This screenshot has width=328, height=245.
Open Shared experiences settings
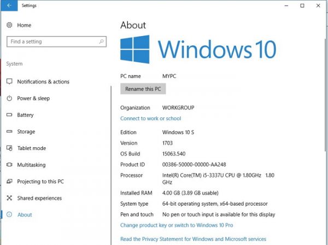39,198
